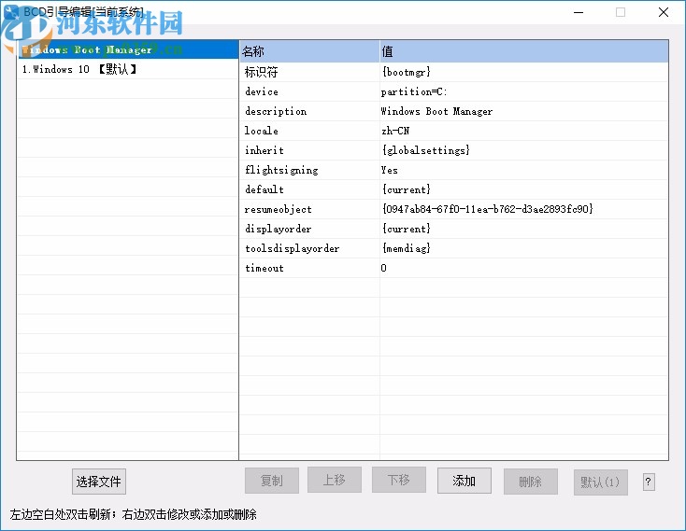
Task: Minimize the BCD引导编辑 window
Action: pyautogui.click(x=579, y=12)
